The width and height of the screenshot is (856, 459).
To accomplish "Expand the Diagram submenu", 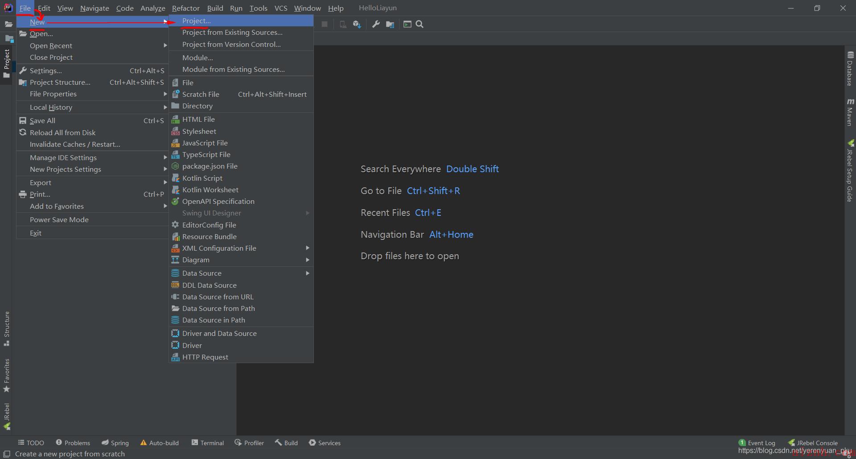I will point(241,260).
